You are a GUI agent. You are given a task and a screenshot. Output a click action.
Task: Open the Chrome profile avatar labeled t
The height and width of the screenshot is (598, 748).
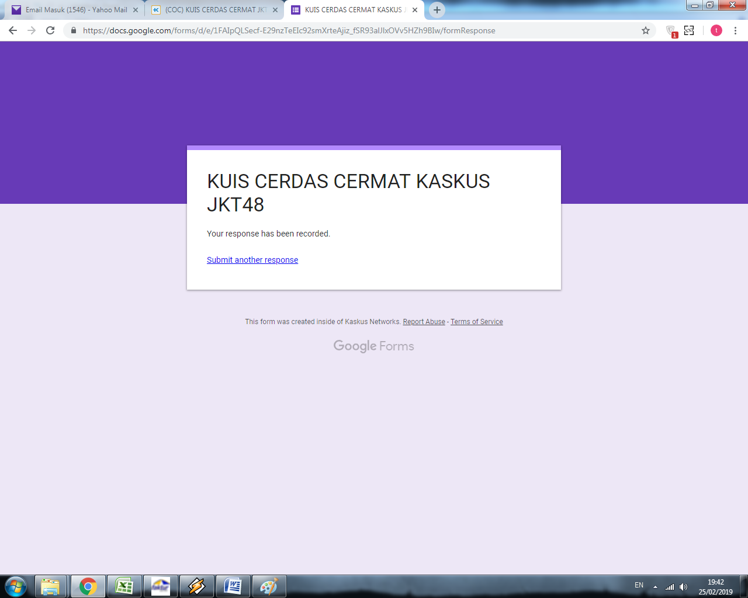click(x=715, y=30)
